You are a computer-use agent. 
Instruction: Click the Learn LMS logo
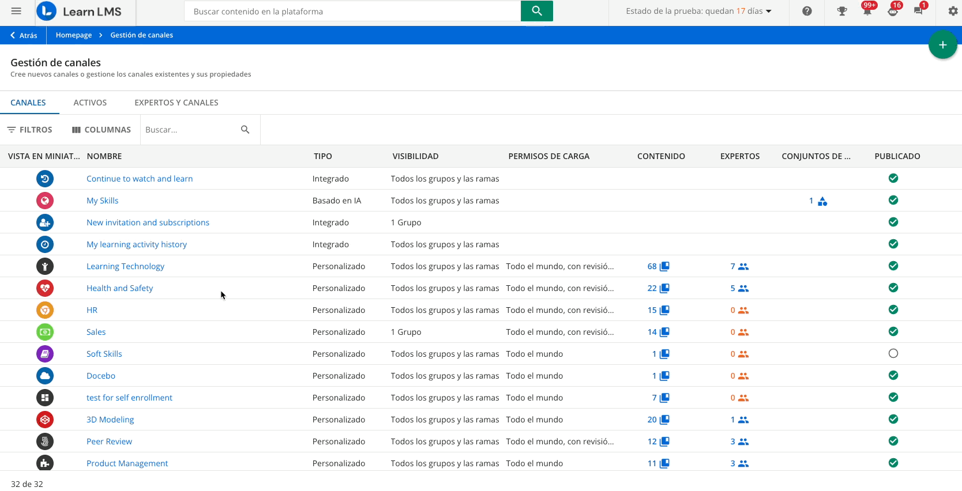(x=79, y=12)
